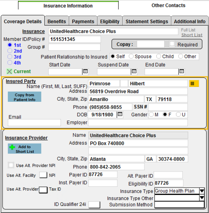Image resolution: width=209 pixels, height=213 pixels.
Task: Toggle Use Alt. Facility NPI box
Action: [x=43, y=175]
